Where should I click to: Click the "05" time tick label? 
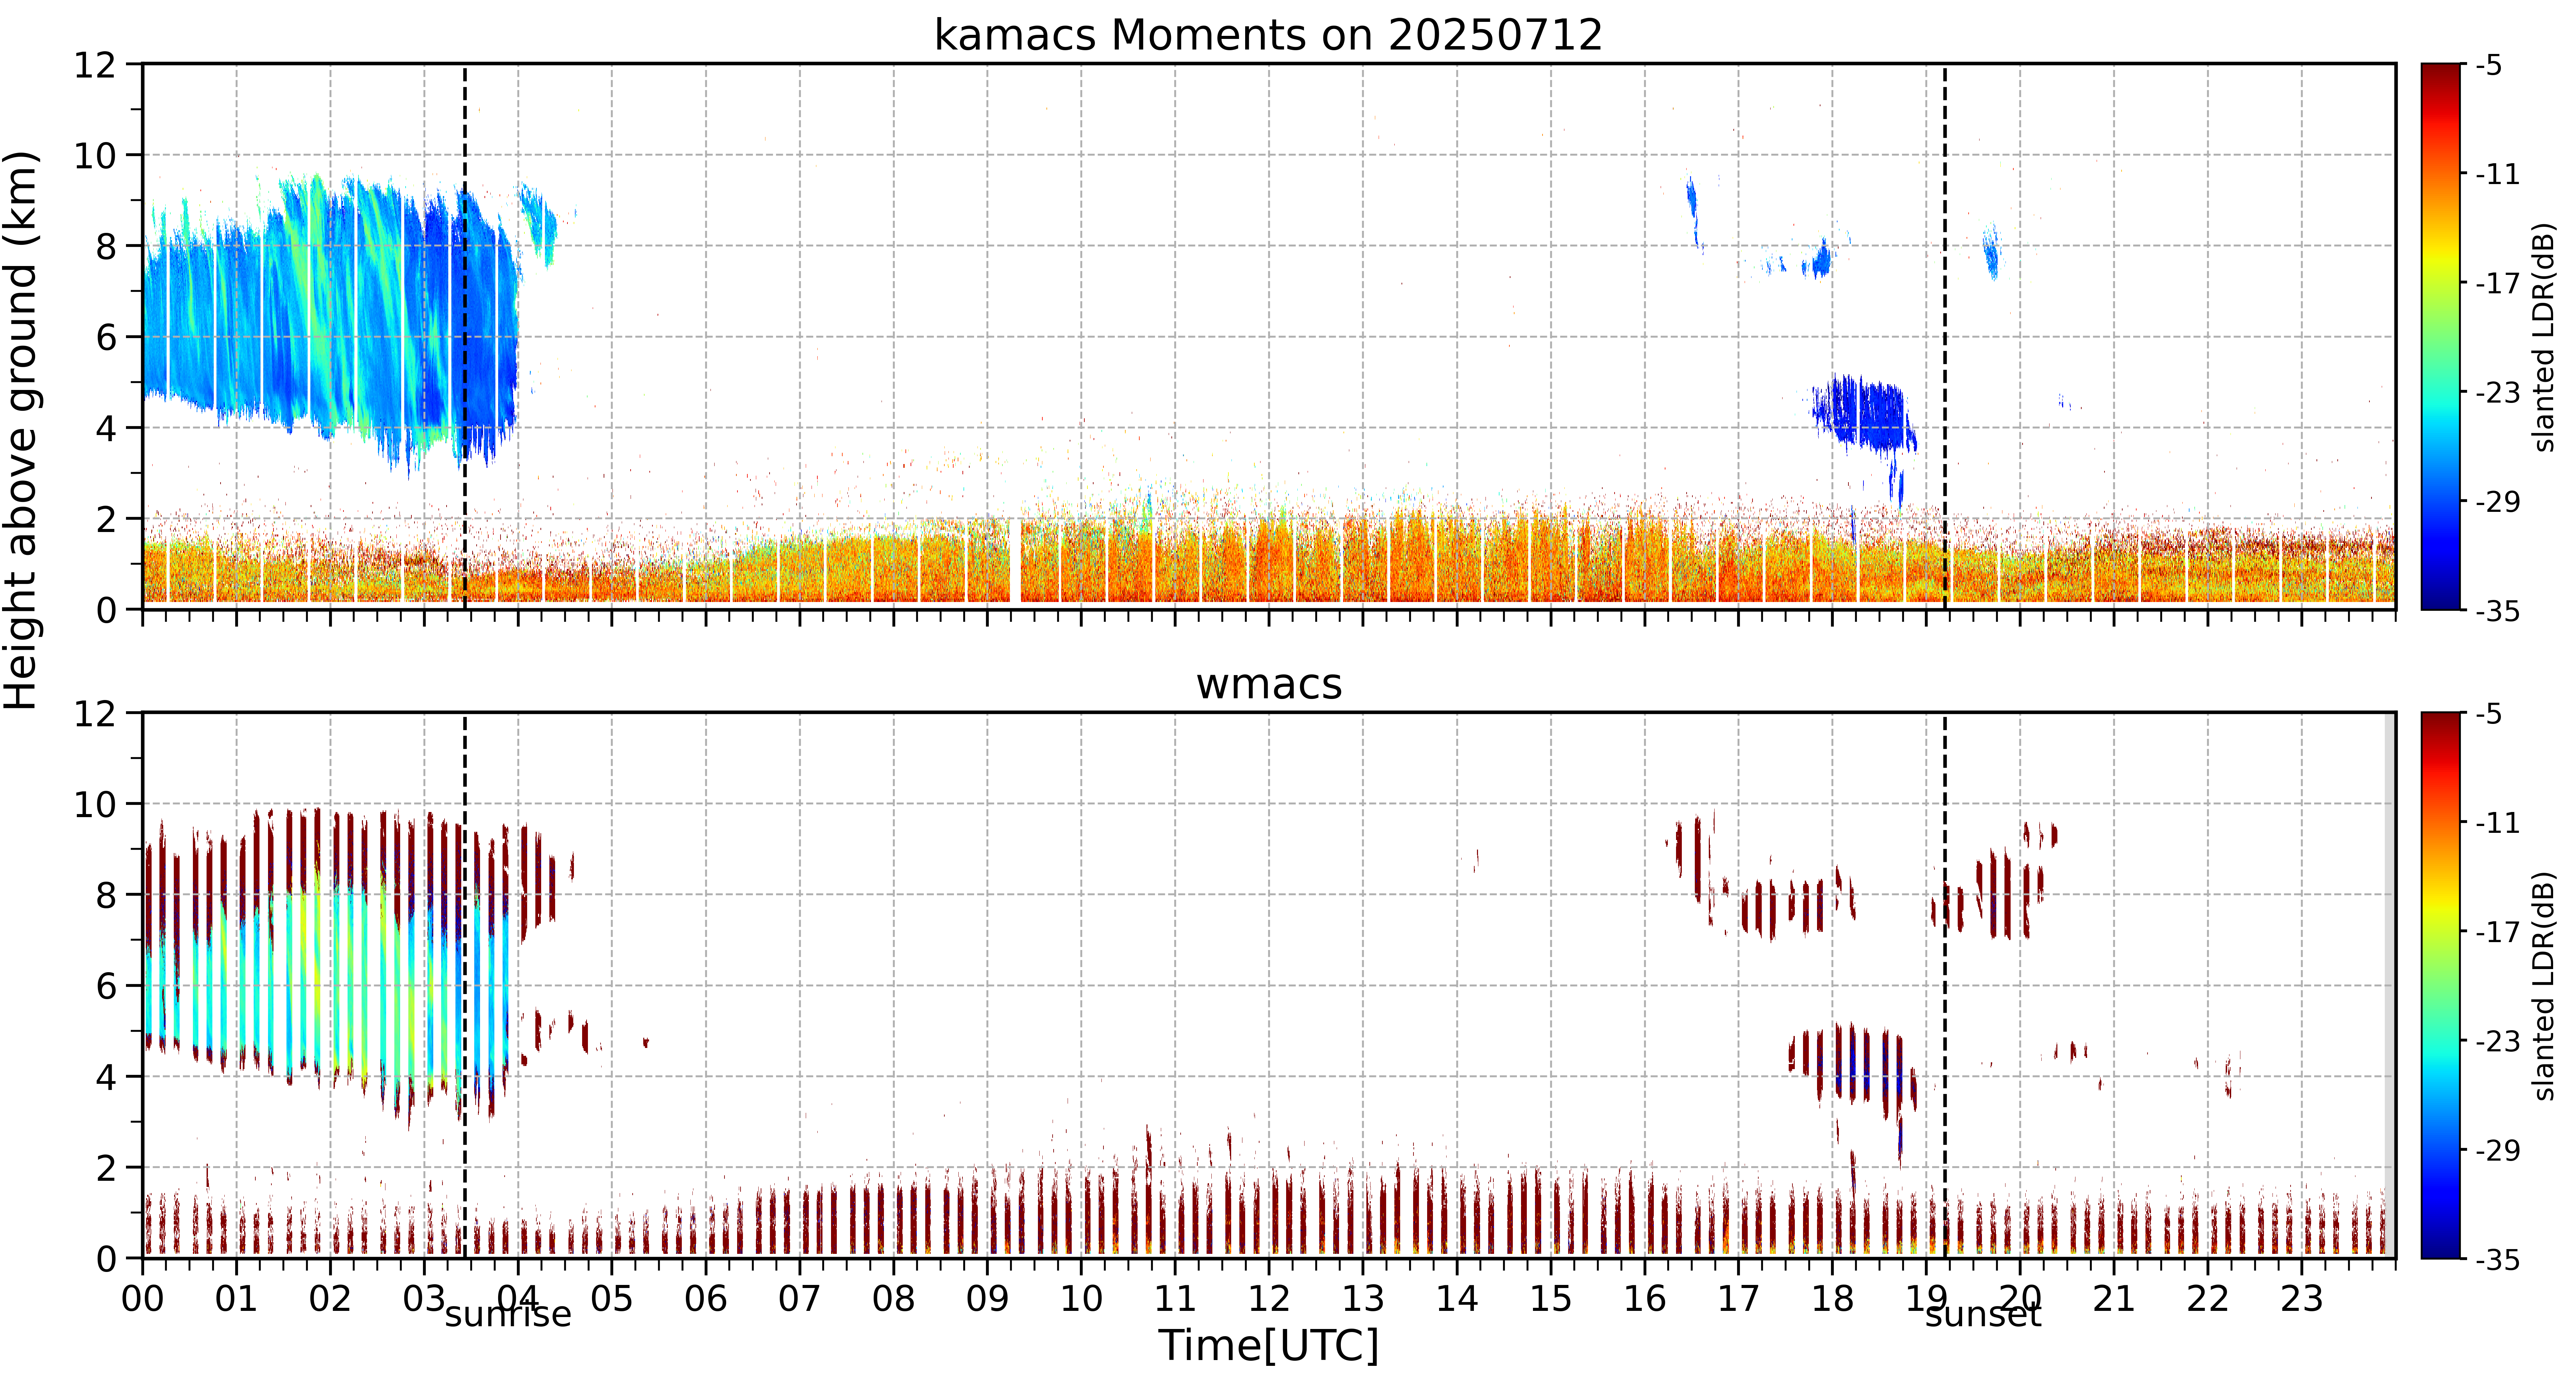[612, 1299]
